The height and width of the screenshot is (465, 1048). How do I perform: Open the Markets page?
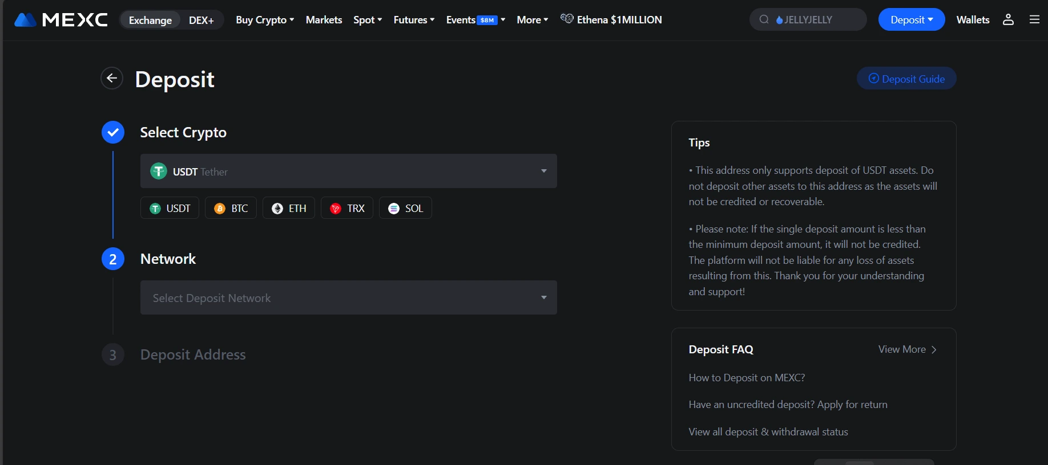(324, 19)
